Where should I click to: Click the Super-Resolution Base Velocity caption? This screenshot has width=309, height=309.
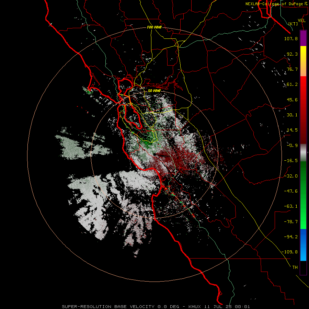156,307
